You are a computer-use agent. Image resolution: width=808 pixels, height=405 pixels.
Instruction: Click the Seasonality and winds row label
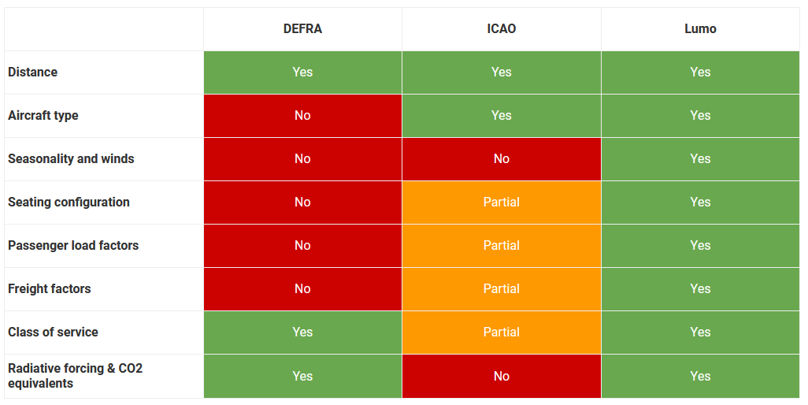point(71,159)
